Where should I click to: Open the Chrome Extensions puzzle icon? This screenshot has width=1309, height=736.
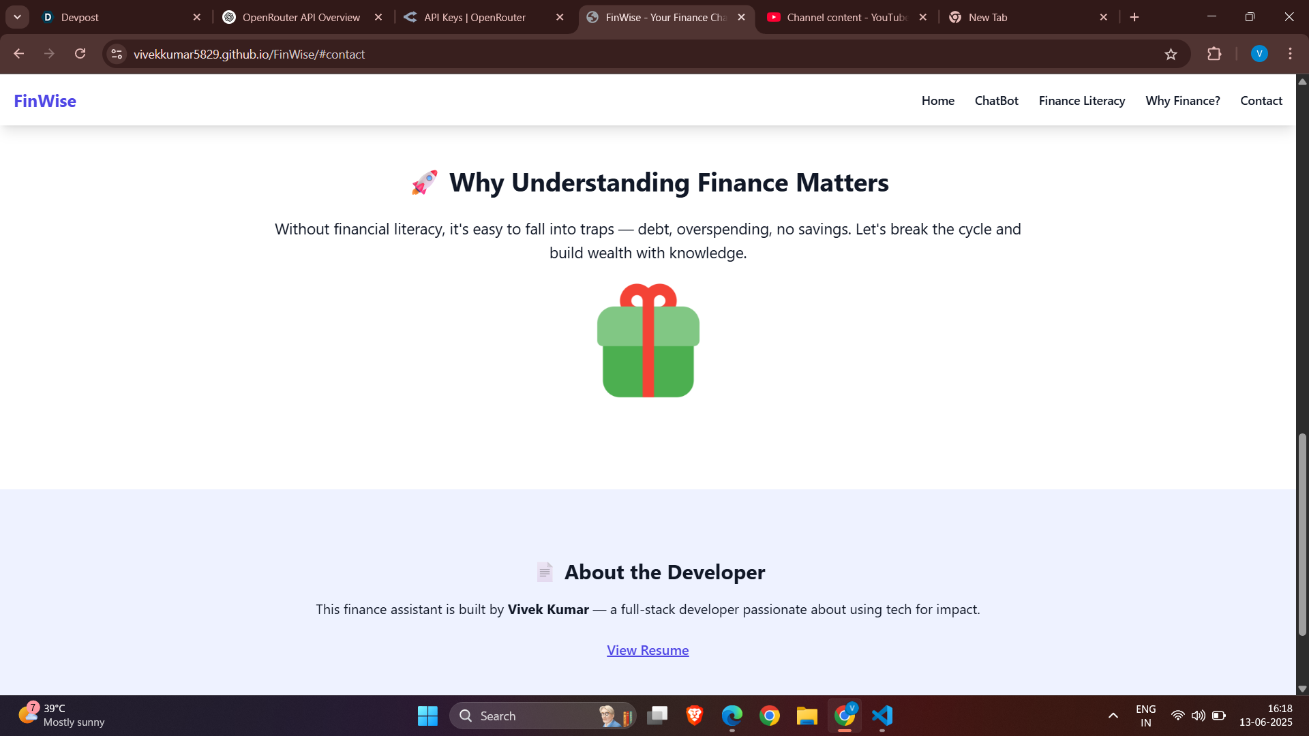(1214, 54)
